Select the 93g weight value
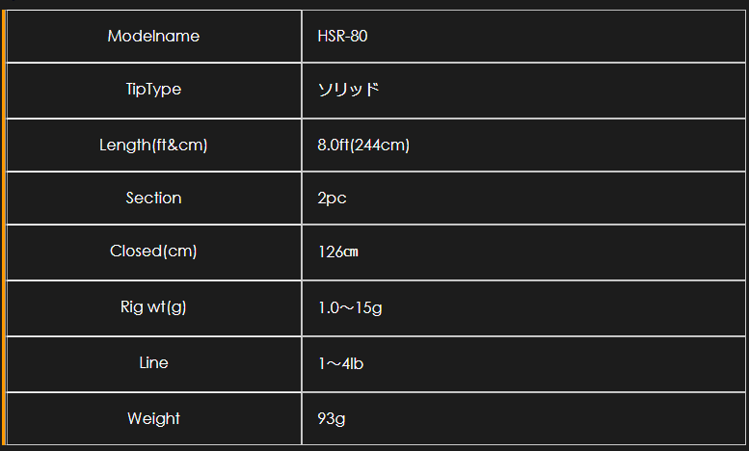Viewport: 749px width, 451px height. click(332, 419)
